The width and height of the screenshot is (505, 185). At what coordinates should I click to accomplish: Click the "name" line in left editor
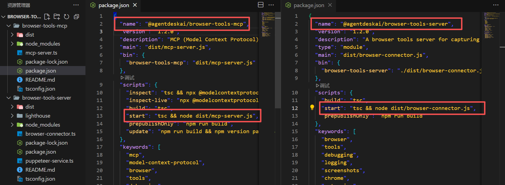(184, 24)
